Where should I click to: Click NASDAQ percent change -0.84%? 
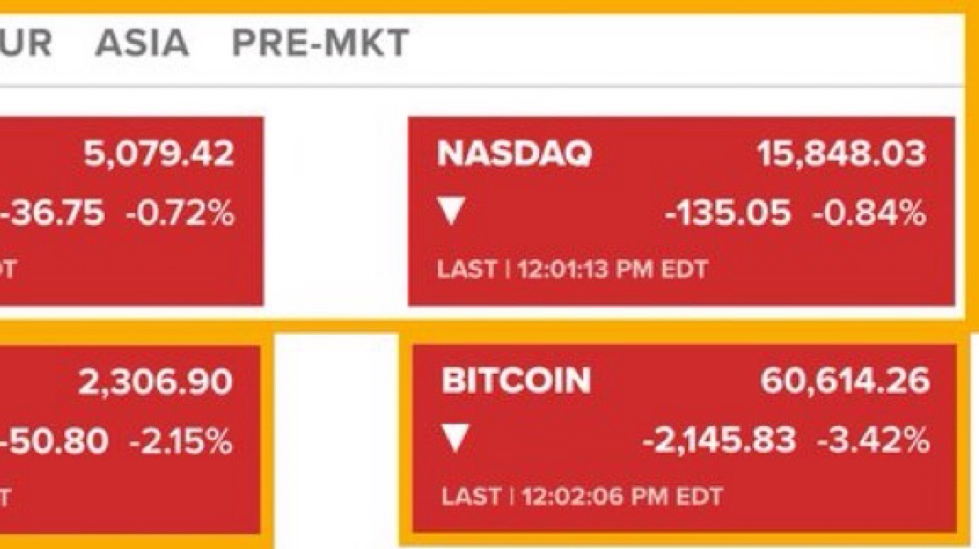click(x=869, y=212)
